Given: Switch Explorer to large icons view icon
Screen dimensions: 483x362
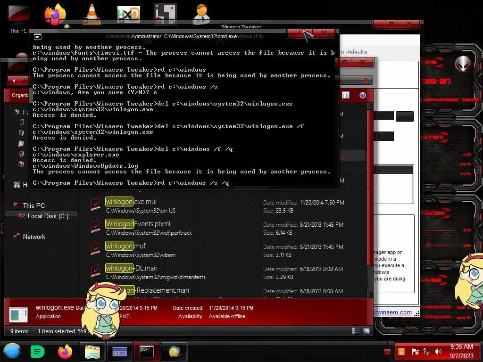Looking at the screenshot, I should (366, 331).
